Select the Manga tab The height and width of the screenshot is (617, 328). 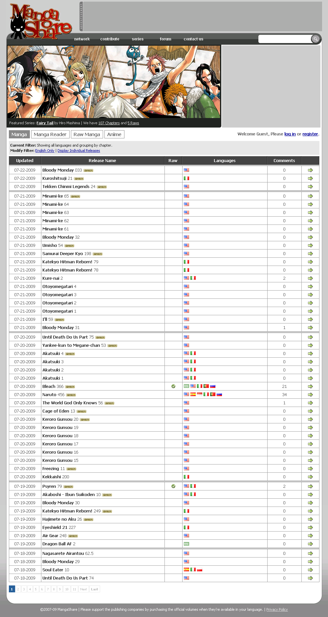coord(19,134)
